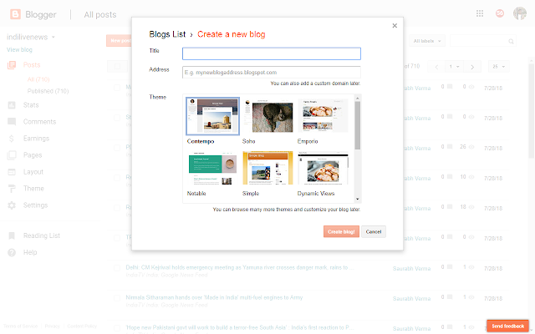The width and height of the screenshot is (535, 334).
Task: Click the Settings gear icon
Action: 12,205
